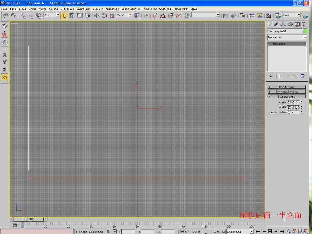Open the MAXScript menu
Viewport: 312px width, 234px height.
coord(182,9)
